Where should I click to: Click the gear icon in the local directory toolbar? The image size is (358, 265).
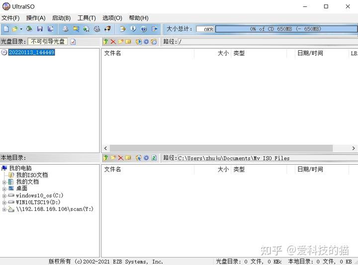146,158
